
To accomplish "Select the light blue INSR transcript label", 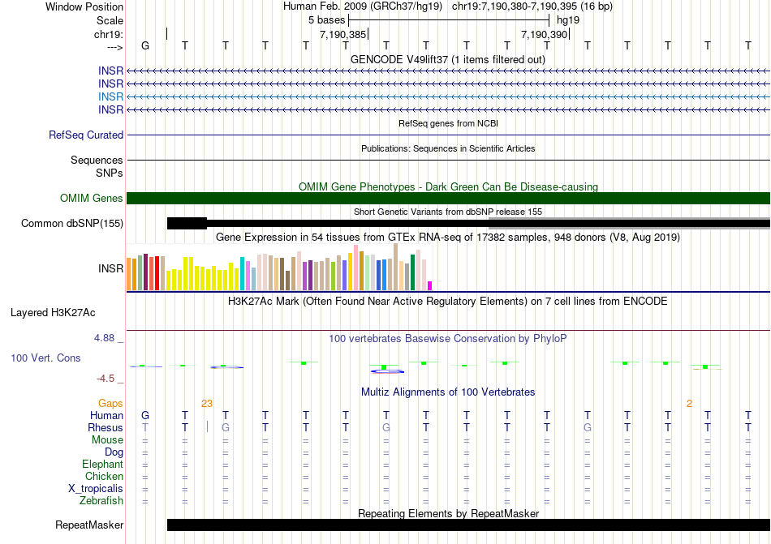I will pos(110,96).
